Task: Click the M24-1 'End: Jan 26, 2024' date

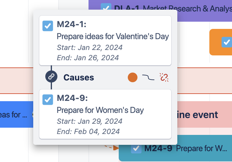Action: pyautogui.click(x=88, y=58)
